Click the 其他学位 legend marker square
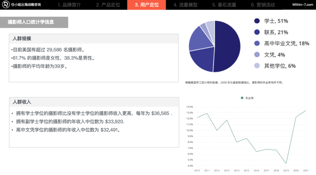Viewport: 316px width, 175px height. [x=257, y=66]
